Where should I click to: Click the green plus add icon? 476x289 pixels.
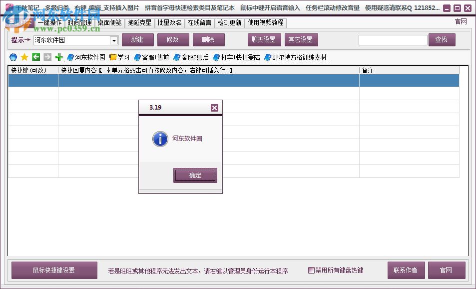pyautogui.click(x=58, y=57)
